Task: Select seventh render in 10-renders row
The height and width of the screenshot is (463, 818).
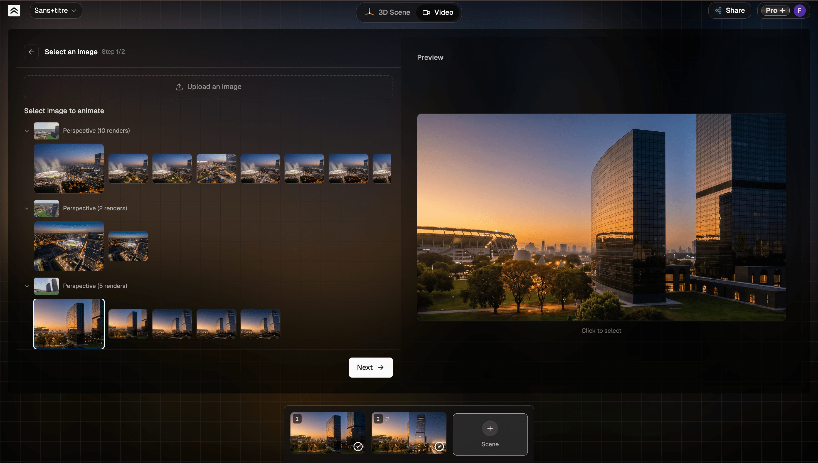Action: pos(348,169)
